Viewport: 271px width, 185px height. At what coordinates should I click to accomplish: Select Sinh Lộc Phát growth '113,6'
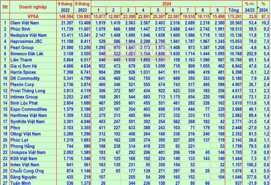(x=251, y=103)
